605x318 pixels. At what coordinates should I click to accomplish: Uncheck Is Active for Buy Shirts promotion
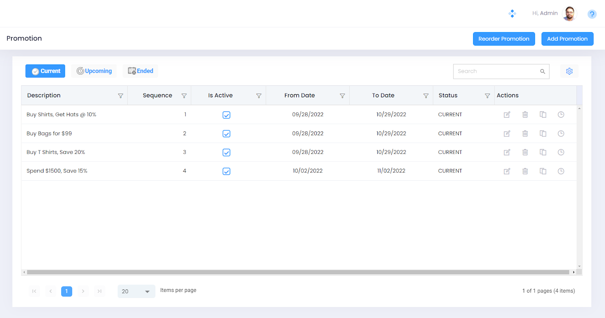coord(226,115)
